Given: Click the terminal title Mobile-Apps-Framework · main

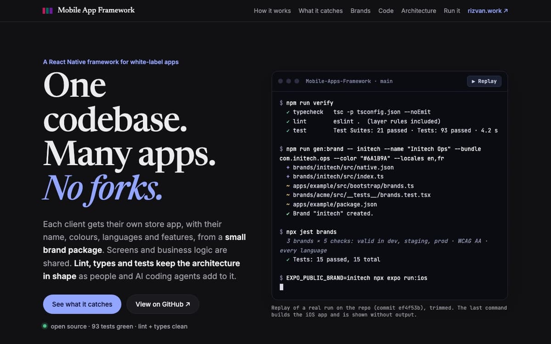Looking at the screenshot, I should 349,81.
